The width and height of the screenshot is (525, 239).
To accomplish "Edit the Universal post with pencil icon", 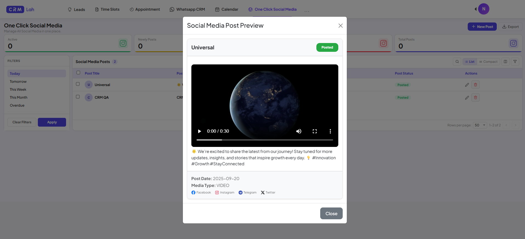I will 467,85.
